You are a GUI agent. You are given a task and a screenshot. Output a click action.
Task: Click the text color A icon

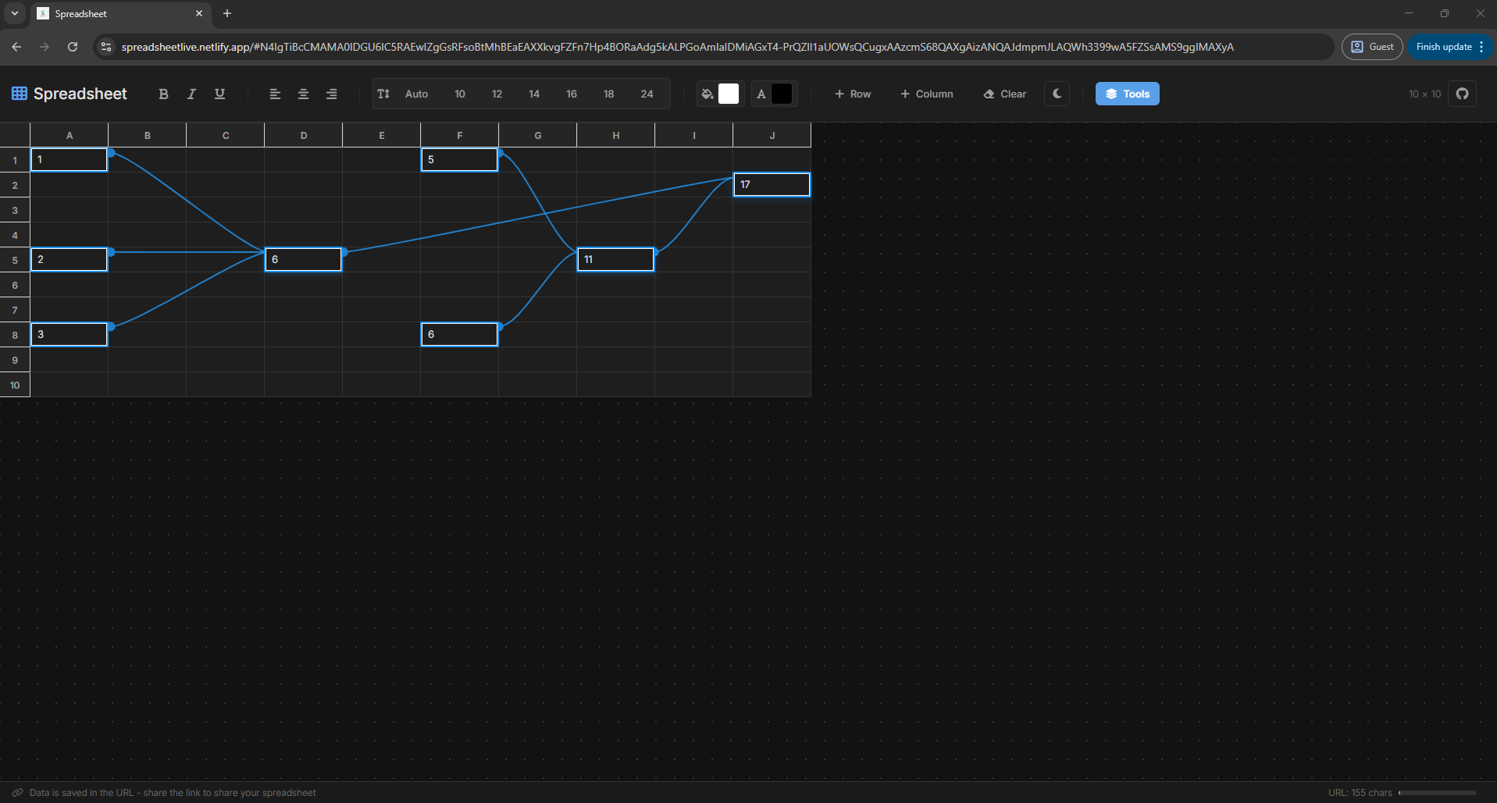761,94
